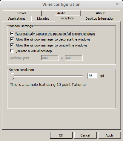The height and width of the screenshot is (141, 123).
Task: Enable Emulate a virtual desktop
Action: [x=12, y=51]
